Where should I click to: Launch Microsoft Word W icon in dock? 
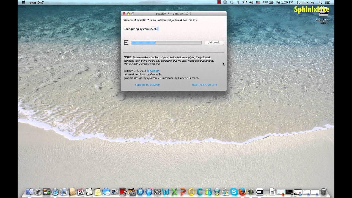(166, 192)
